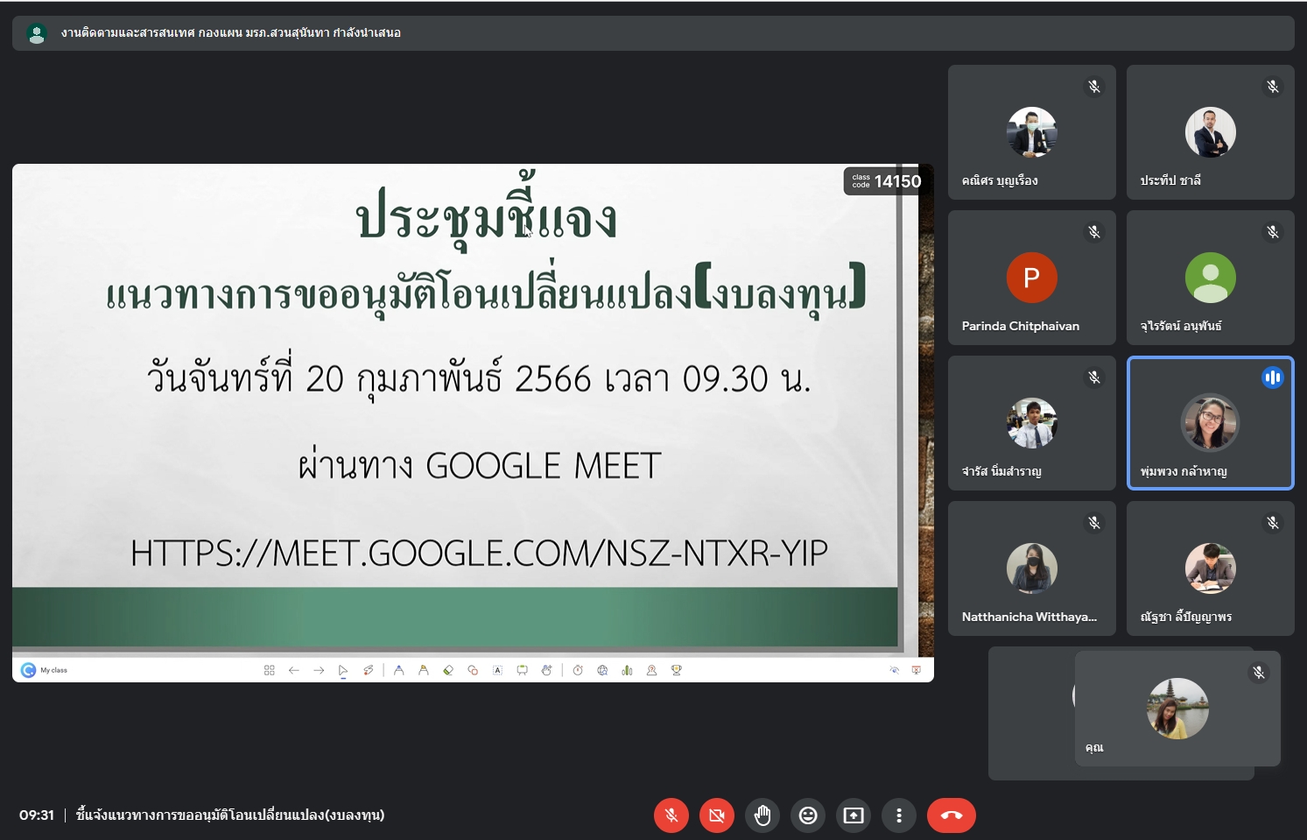Select the text box tool in slide toolbar
1307x840 pixels.
[497, 670]
